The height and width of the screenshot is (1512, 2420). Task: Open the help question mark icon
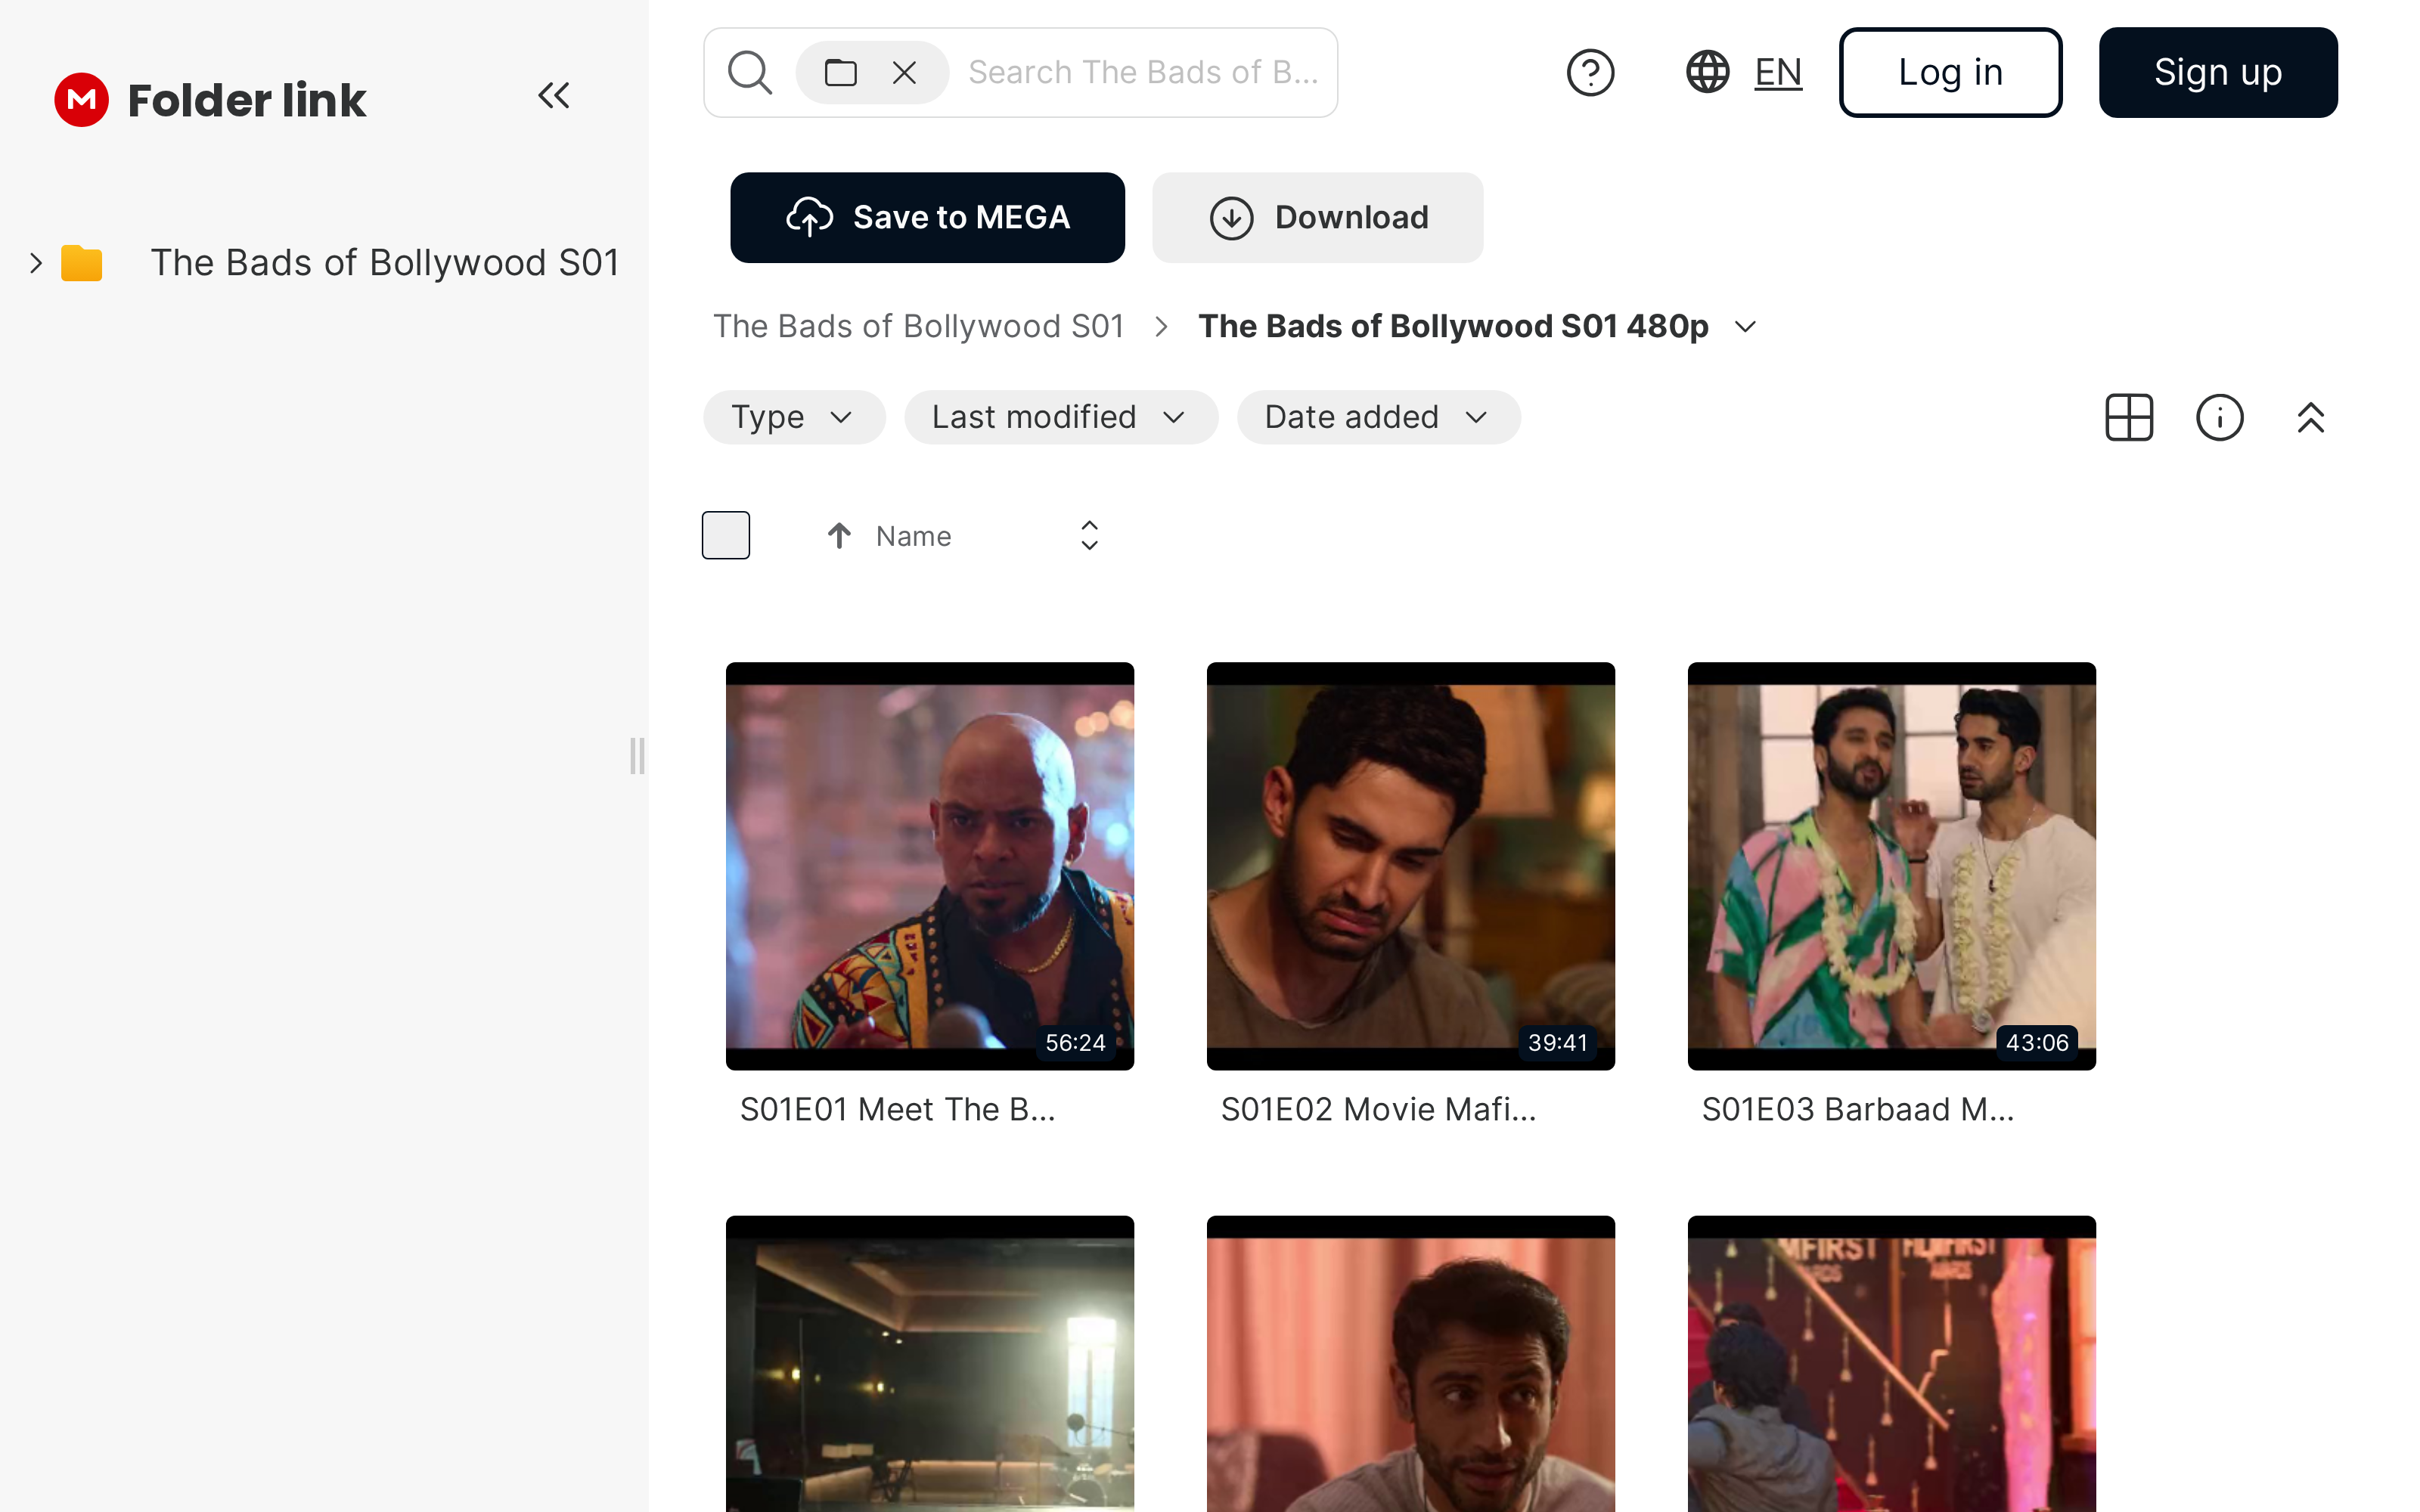coord(1590,72)
